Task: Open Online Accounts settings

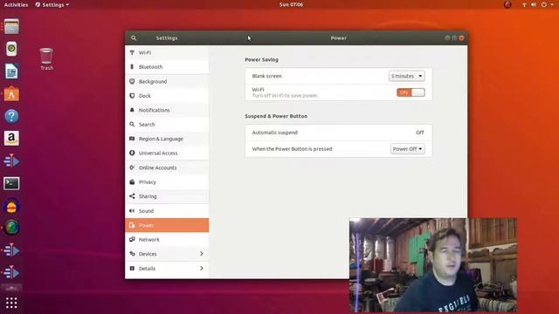Action: click(x=167, y=167)
